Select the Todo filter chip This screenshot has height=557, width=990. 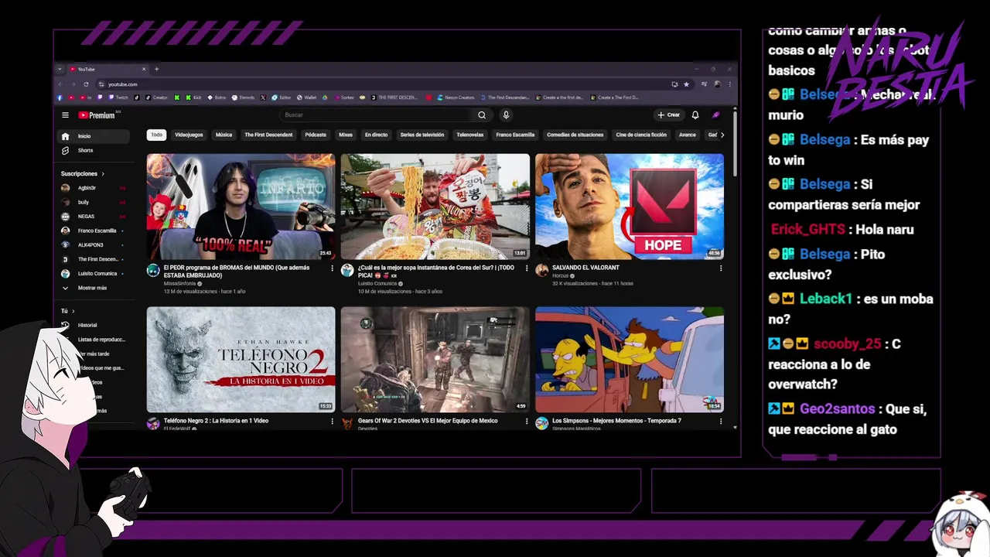pos(157,135)
